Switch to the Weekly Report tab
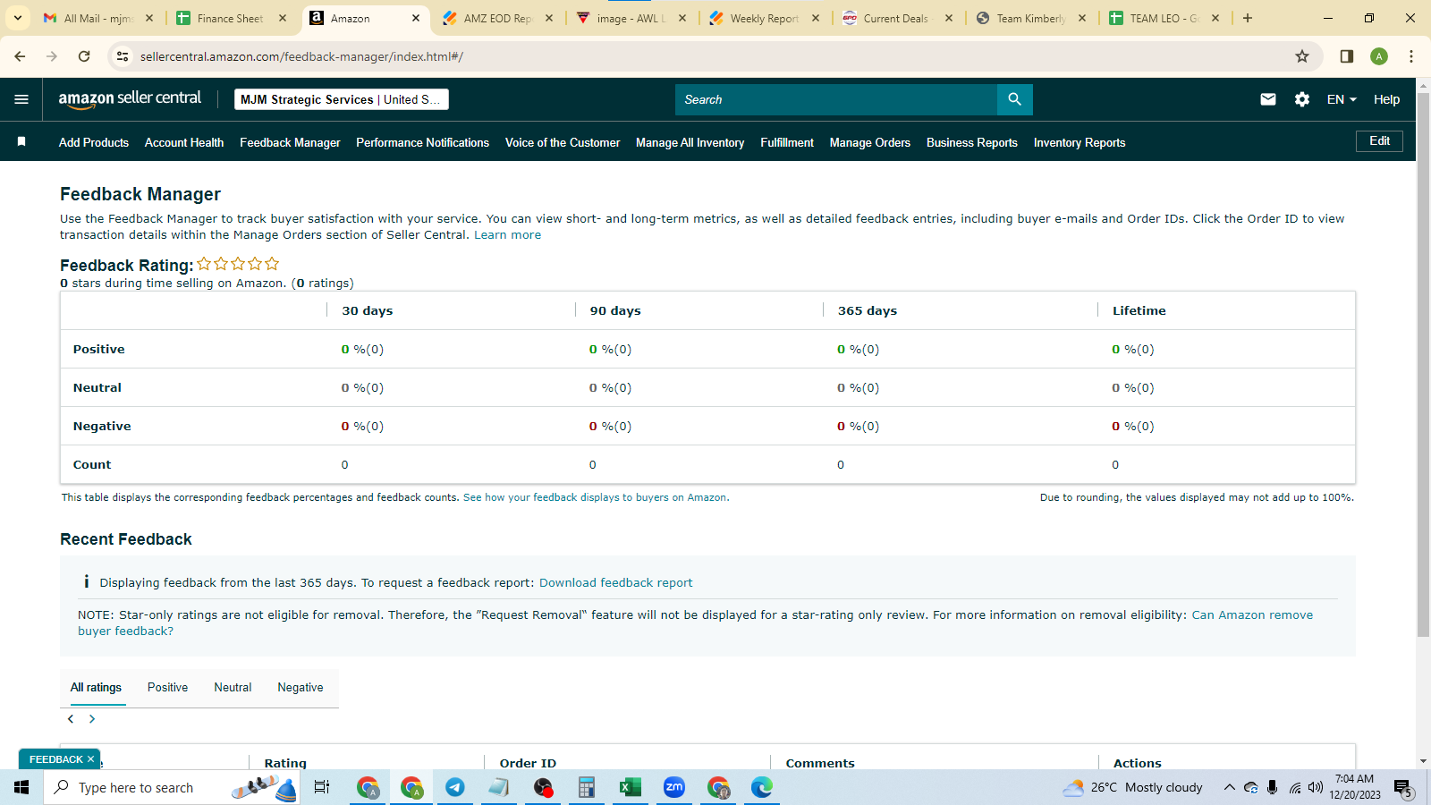 (764, 18)
